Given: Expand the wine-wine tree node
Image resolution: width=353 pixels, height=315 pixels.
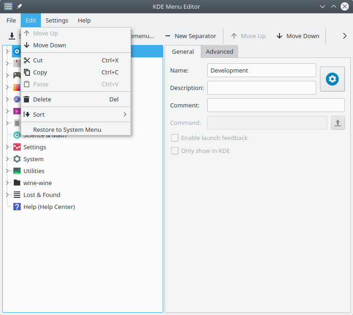Looking at the screenshot, I should (7, 183).
